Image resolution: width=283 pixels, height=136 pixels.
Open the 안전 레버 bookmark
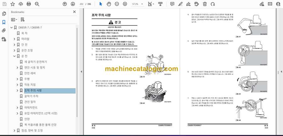[x=30, y=73]
